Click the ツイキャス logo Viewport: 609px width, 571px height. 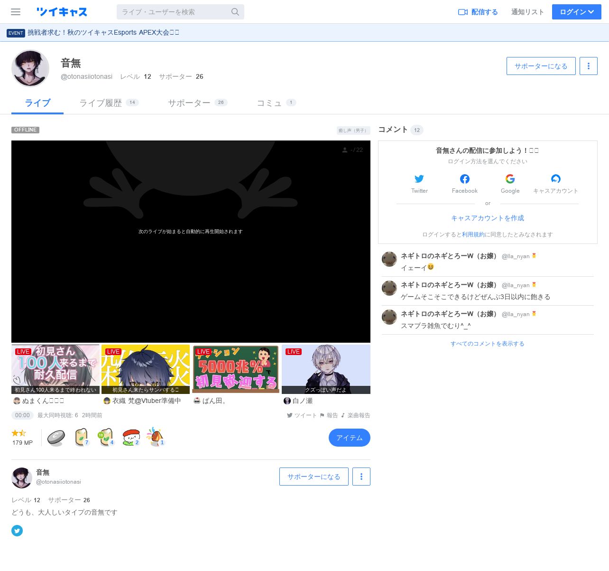62,12
